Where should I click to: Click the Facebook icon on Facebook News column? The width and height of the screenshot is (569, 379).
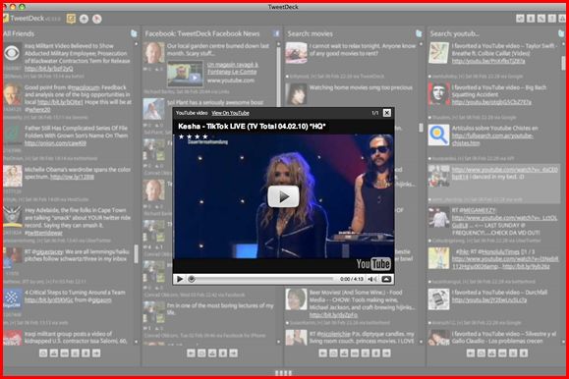tap(276, 33)
